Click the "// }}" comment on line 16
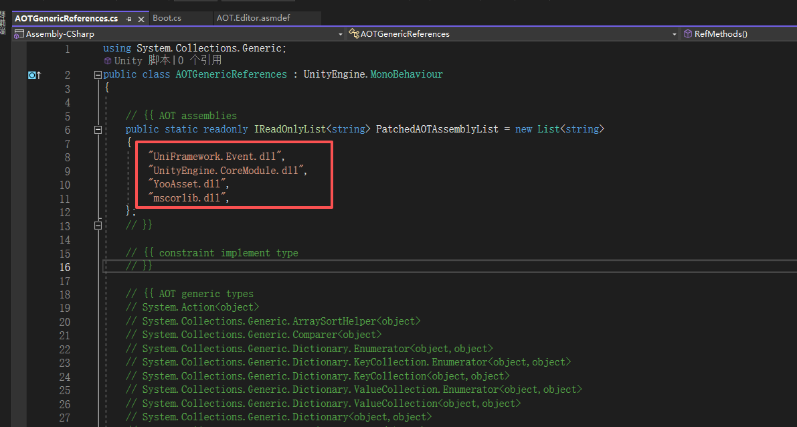Viewport: 797px width, 427px height. pyautogui.click(x=139, y=266)
